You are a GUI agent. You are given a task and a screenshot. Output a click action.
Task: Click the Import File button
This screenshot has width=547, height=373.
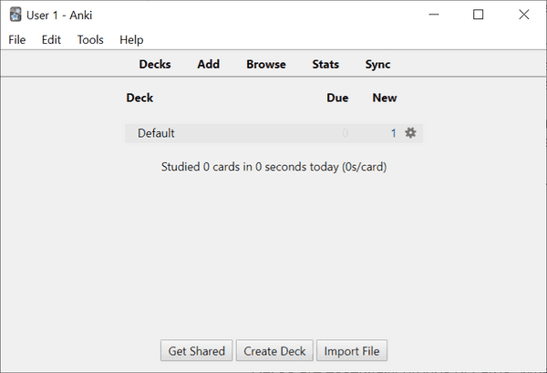pos(352,351)
